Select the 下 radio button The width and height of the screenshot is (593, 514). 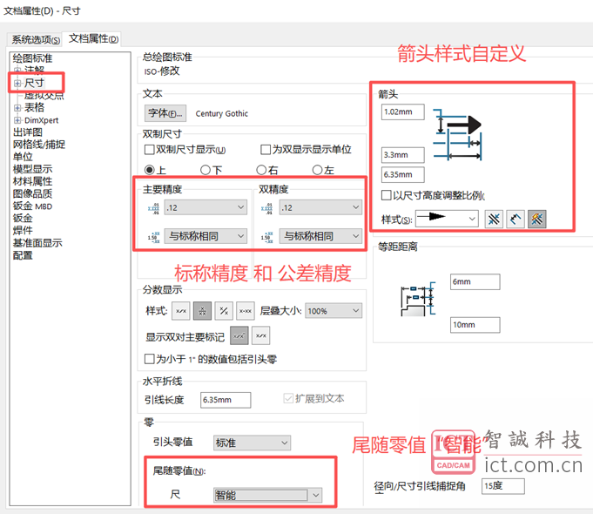pos(206,170)
